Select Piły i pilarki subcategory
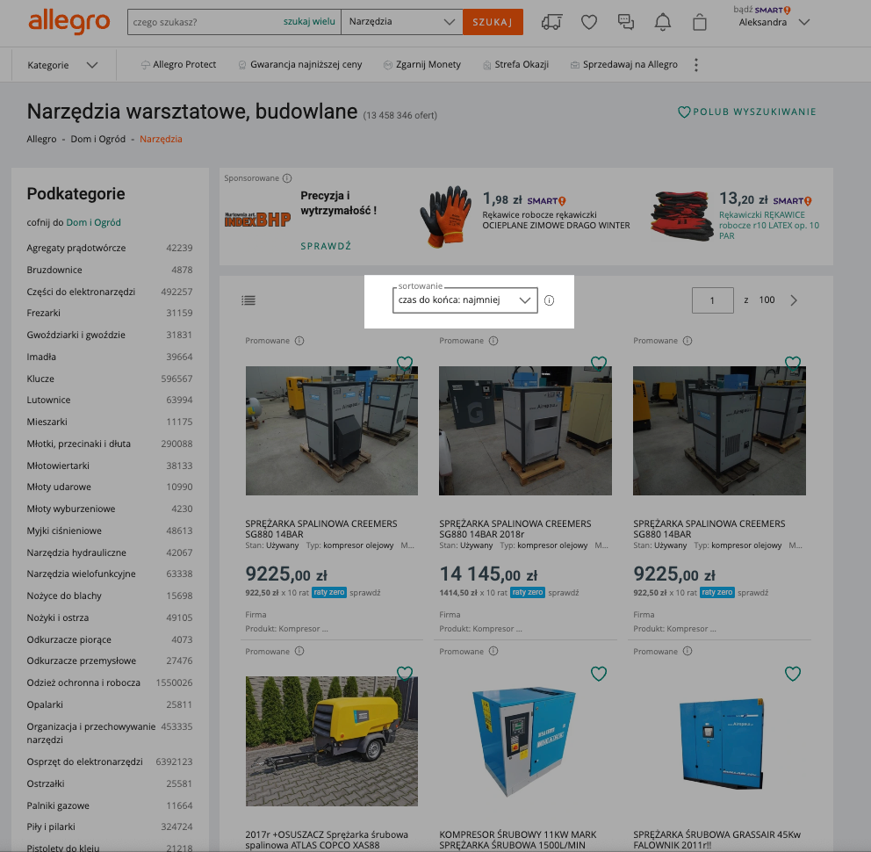Image resolution: width=871 pixels, height=852 pixels. [x=51, y=827]
